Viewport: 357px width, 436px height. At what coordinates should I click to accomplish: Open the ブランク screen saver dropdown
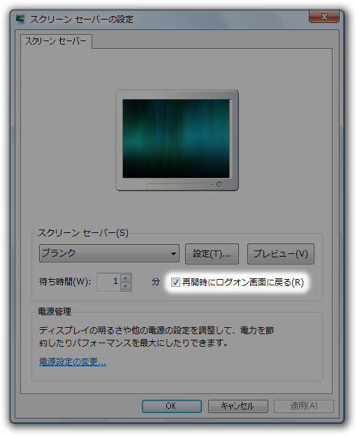109,253
